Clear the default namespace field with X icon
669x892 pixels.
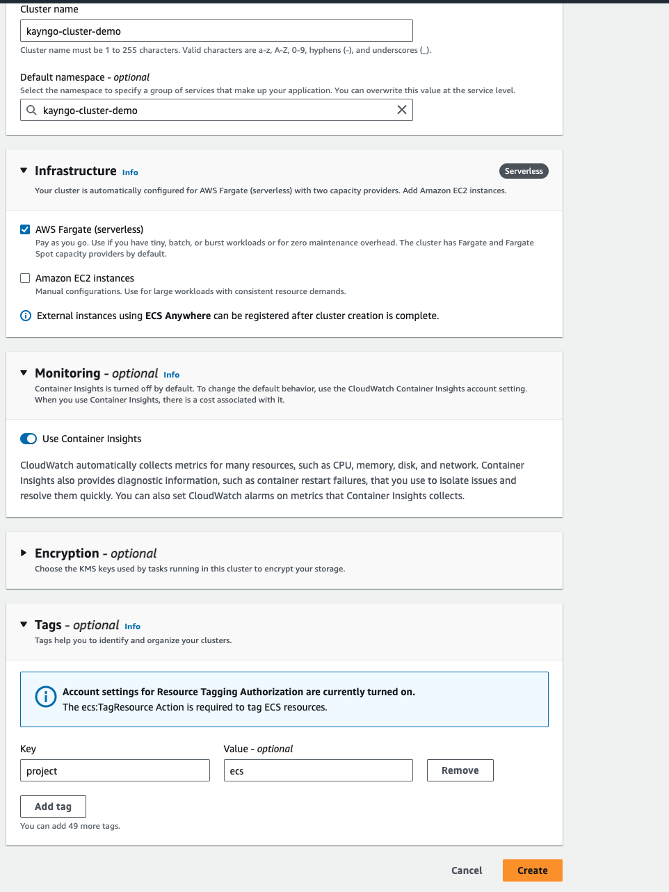401,110
